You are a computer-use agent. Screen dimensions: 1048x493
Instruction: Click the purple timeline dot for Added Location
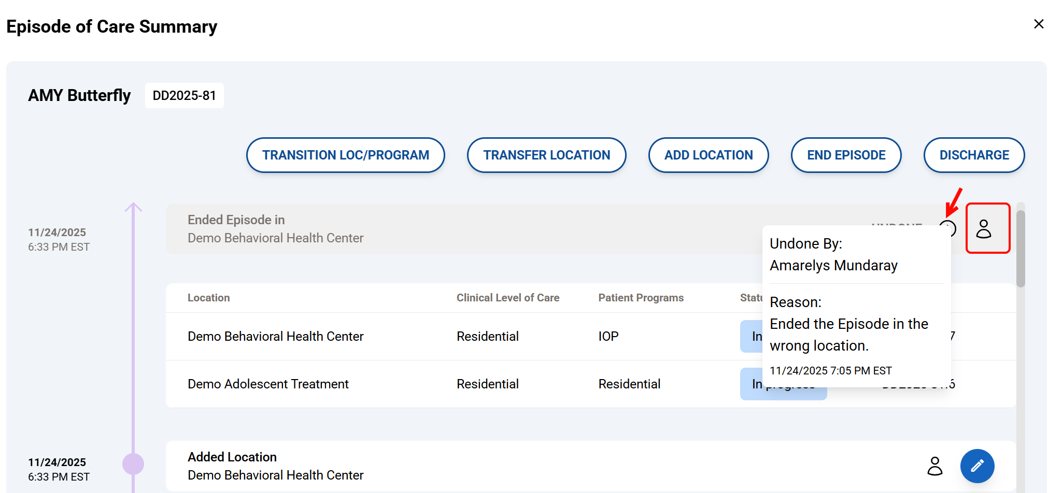click(133, 463)
